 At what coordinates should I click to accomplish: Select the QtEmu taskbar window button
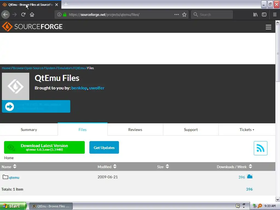click(51, 206)
